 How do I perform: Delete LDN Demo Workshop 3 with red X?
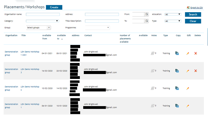pyautogui.click(x=195, y=71)
